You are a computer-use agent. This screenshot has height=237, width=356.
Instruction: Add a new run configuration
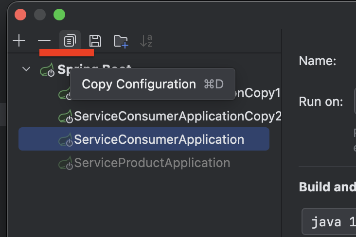19,41
